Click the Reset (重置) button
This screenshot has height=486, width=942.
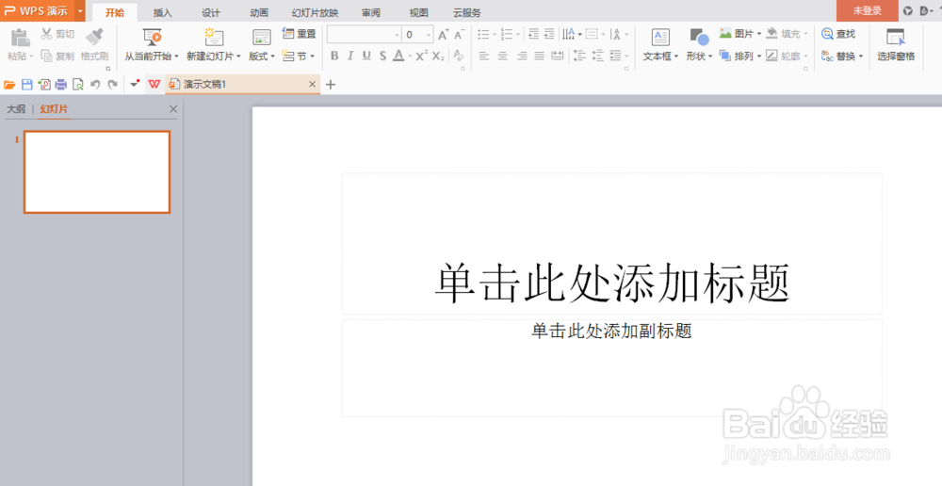pyautogui.click(x=299, y=34)
